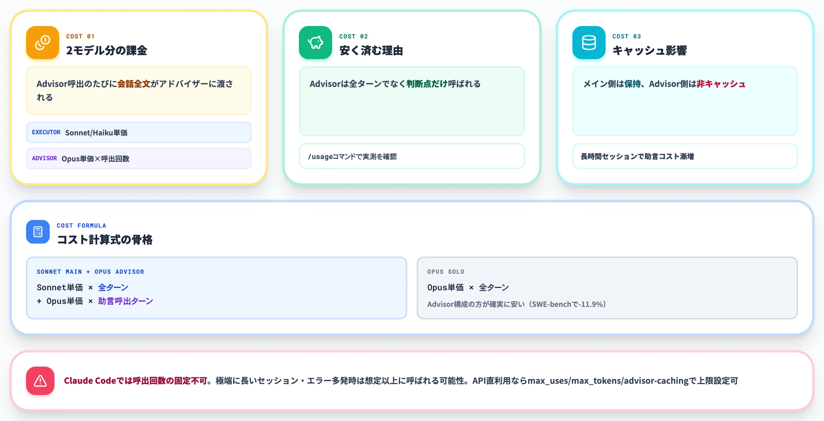Click the SONNET MAIN + OPUS ADVISOR label
This screenshot has height=421, width=824.
coord(90,271)
